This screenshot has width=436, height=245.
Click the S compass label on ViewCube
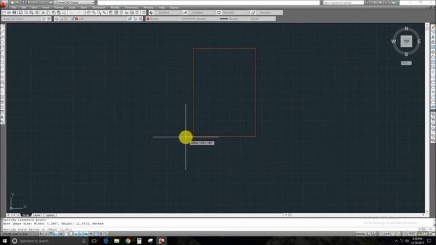tap(406, 54)
